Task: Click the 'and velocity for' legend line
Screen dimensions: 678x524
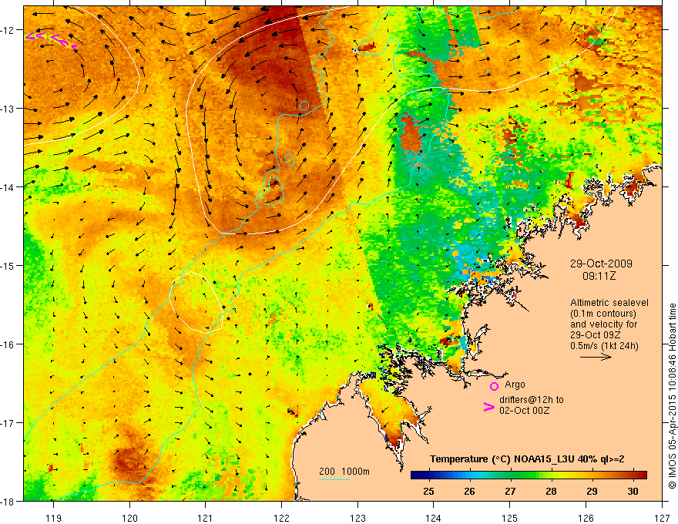Action: coord(603,324)
